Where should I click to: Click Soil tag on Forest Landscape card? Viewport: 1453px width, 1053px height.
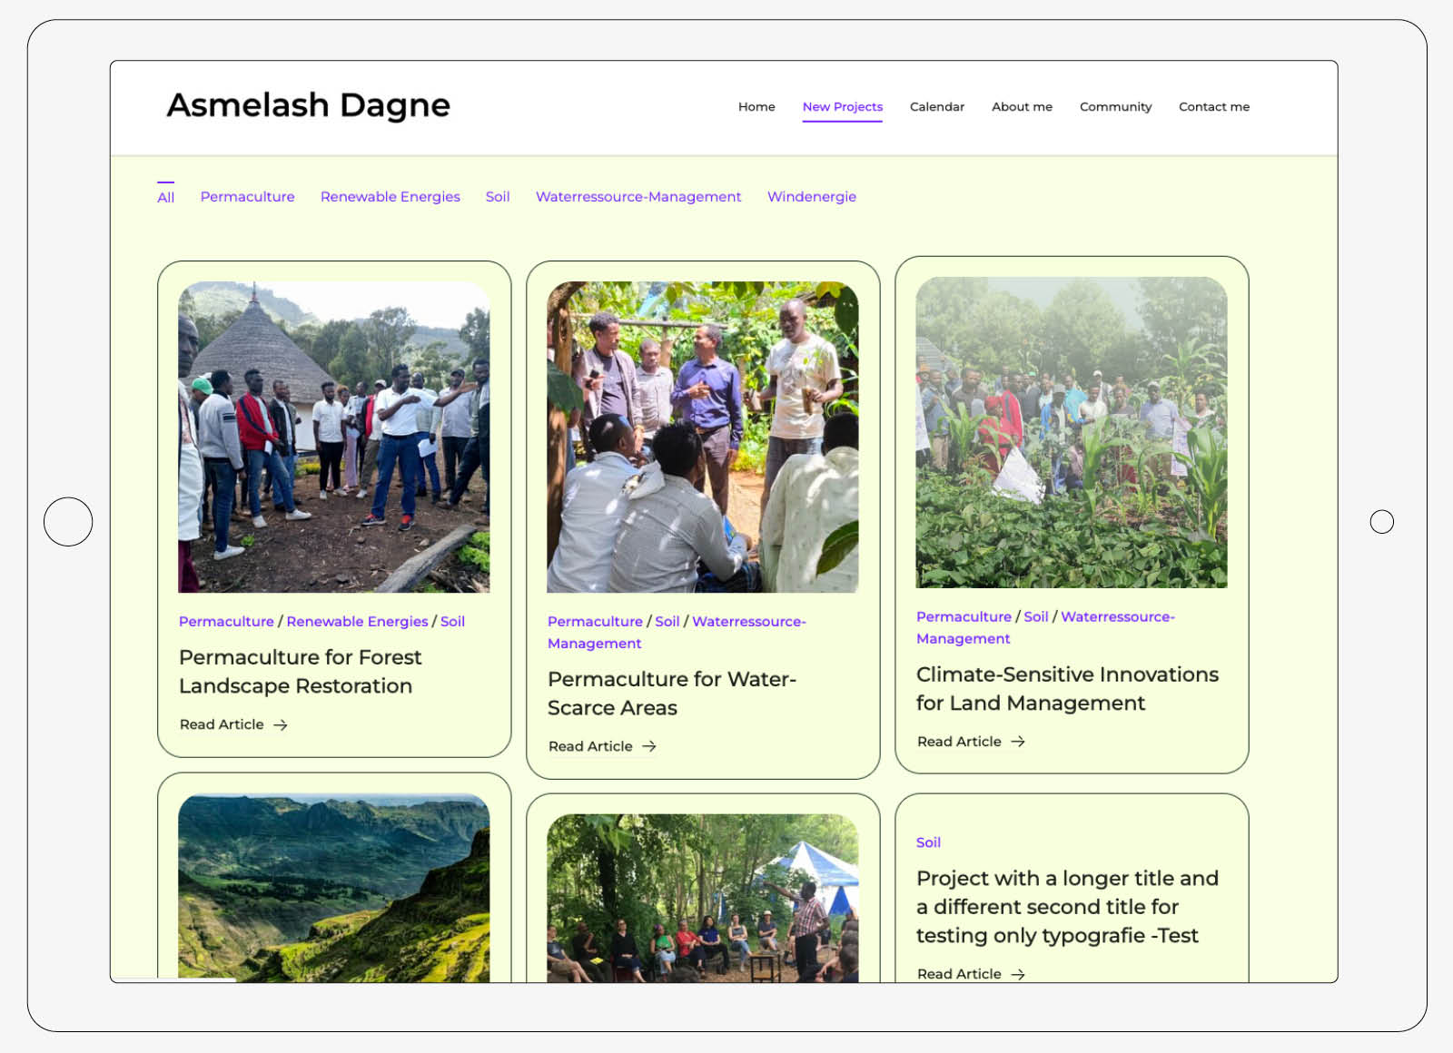(452, 621)
